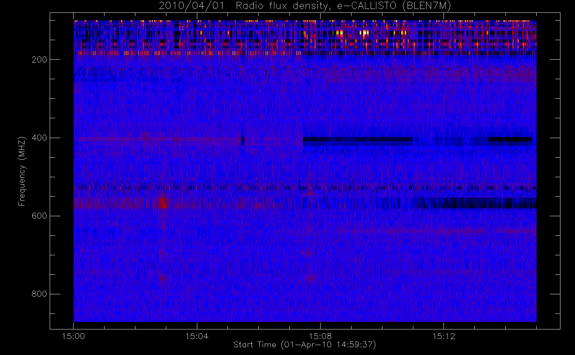Screen dimensions: 575x355
Task: Click the 15:12 time tick label
Action: tap(444, 336)
